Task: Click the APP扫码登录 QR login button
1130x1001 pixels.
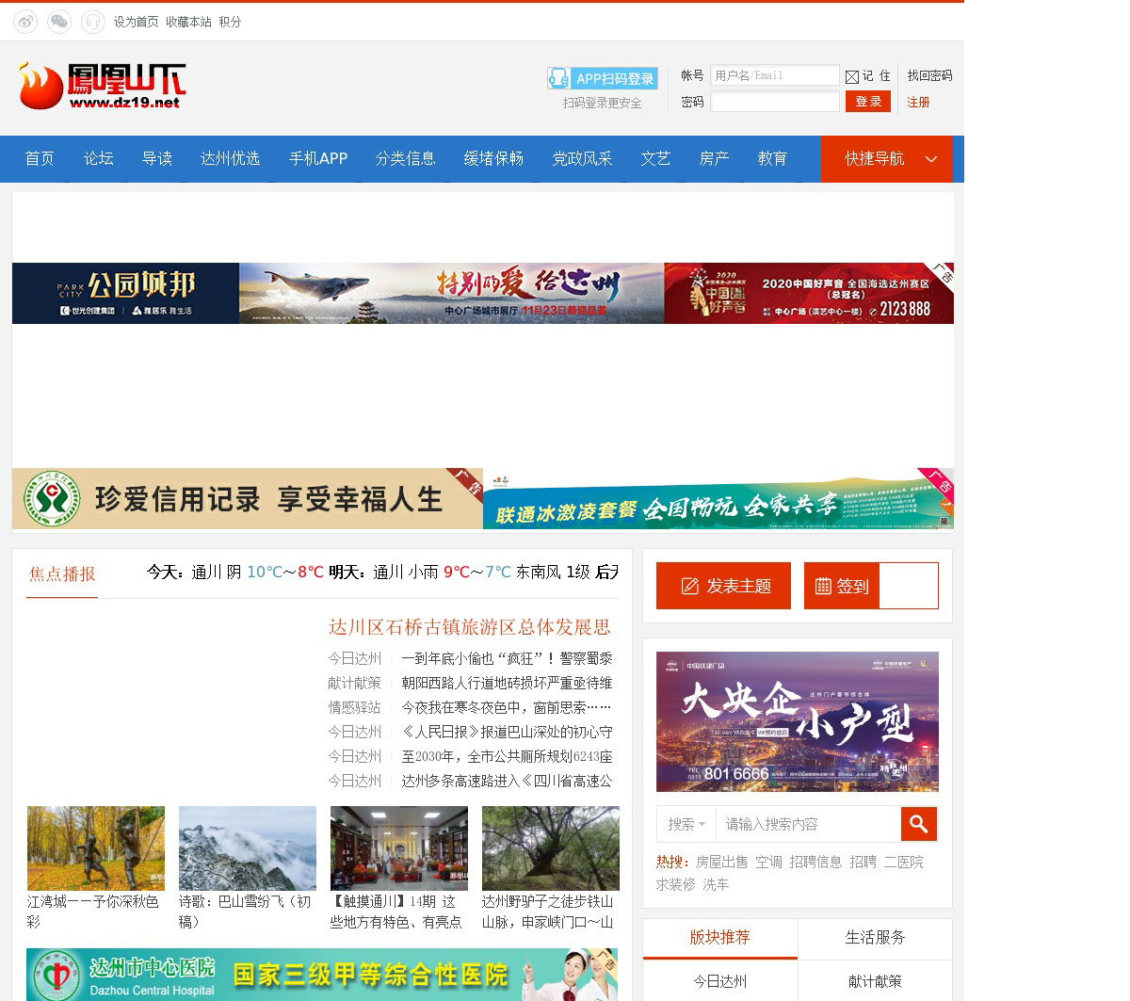Action: click(x=603, y=78)
